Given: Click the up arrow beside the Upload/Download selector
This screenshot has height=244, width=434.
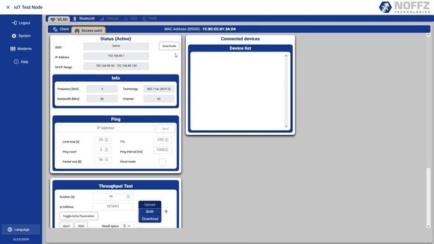Looking at the screenshot, I should [166, 212].
